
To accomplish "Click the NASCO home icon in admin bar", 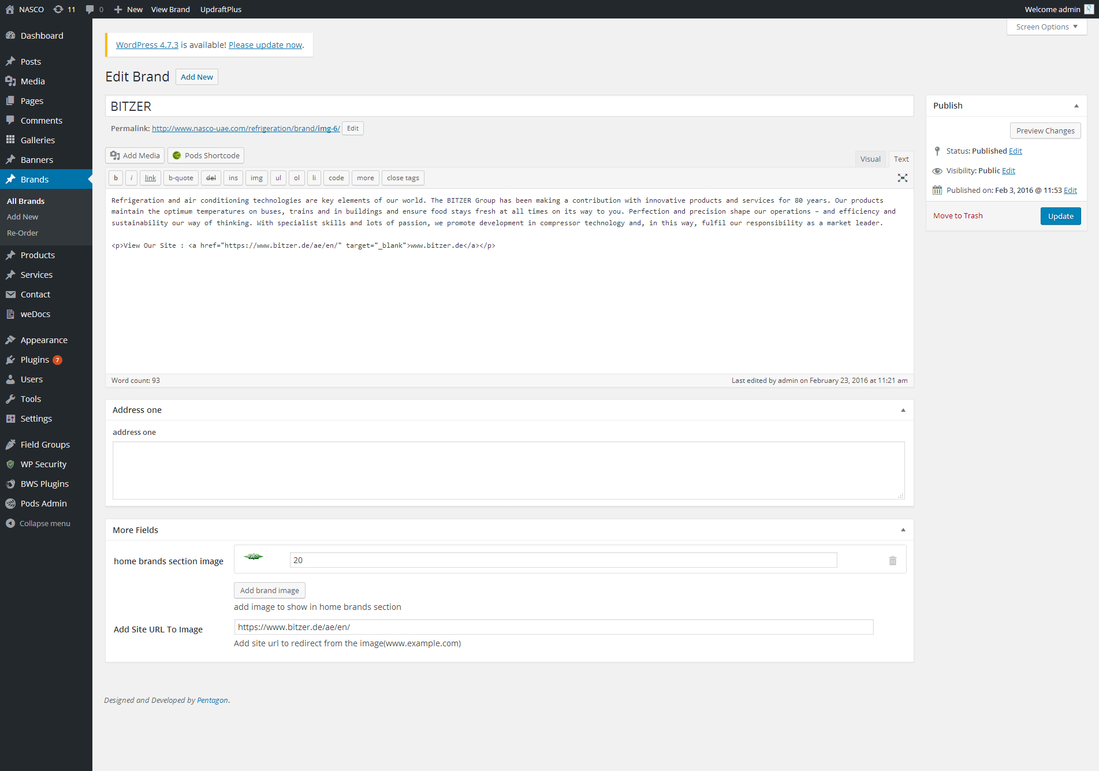I will [10, 9].
